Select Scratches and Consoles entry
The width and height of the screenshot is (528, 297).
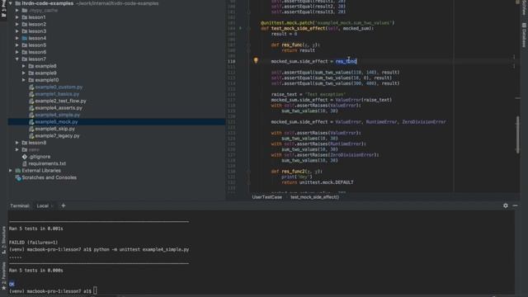49,178
